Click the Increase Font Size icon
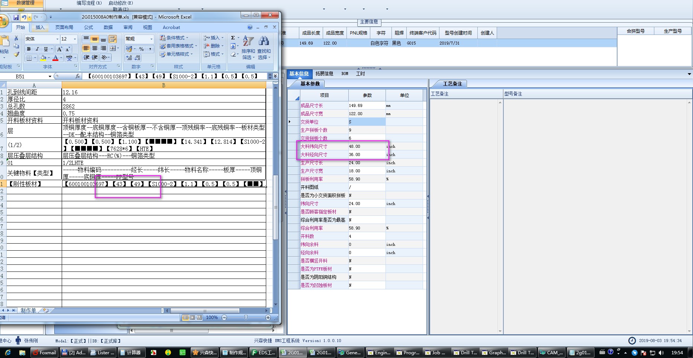 click(x=59, y=49)
